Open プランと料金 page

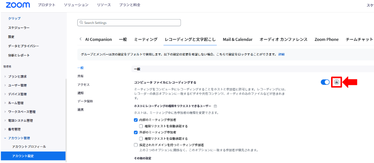129,5
